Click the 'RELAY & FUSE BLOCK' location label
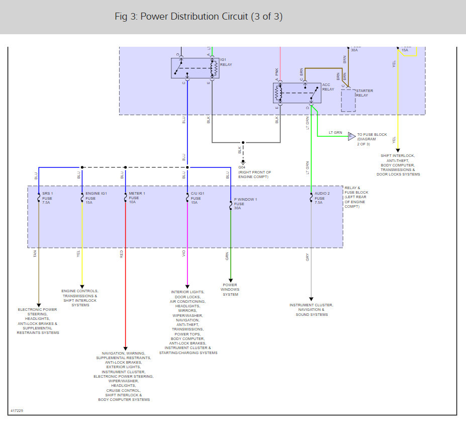This screenshot has height=424, width=466. point(356,197)
